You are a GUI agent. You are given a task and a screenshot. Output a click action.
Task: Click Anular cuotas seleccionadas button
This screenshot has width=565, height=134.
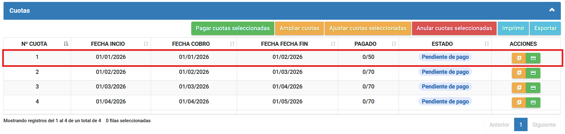[x=454, y=28]
